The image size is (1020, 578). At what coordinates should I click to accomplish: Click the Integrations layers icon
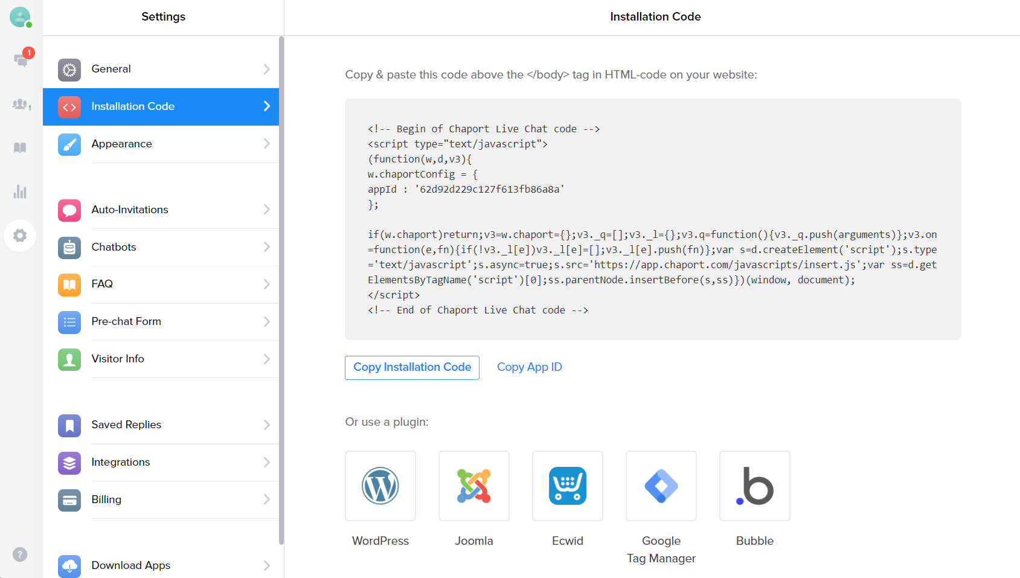(69, 463)
